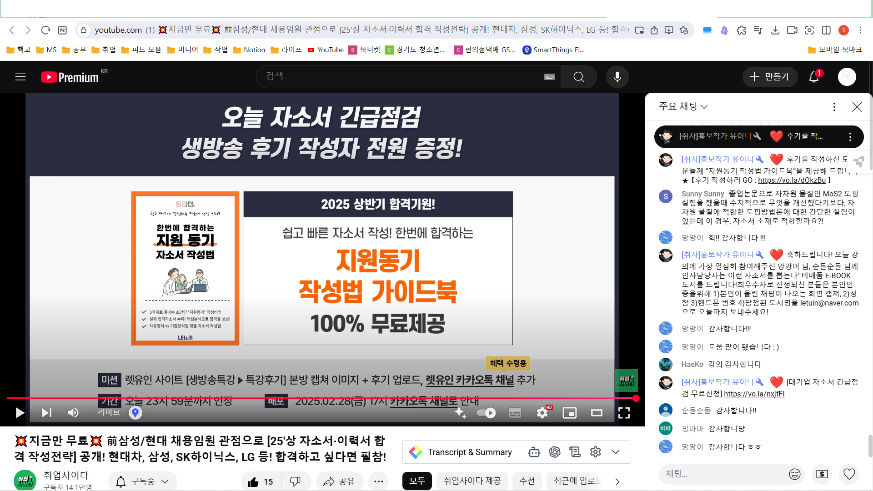873x491 pixels.
Task: Close the live chat panel
Action: point(857,107)
